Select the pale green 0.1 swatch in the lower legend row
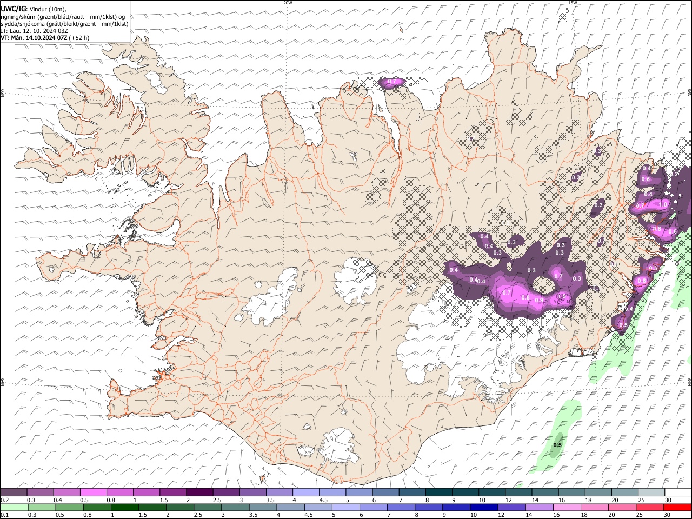692x519 pixels. (14, 508)
